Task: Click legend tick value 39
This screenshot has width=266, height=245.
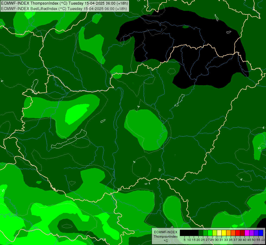Action: click(240, 240)
